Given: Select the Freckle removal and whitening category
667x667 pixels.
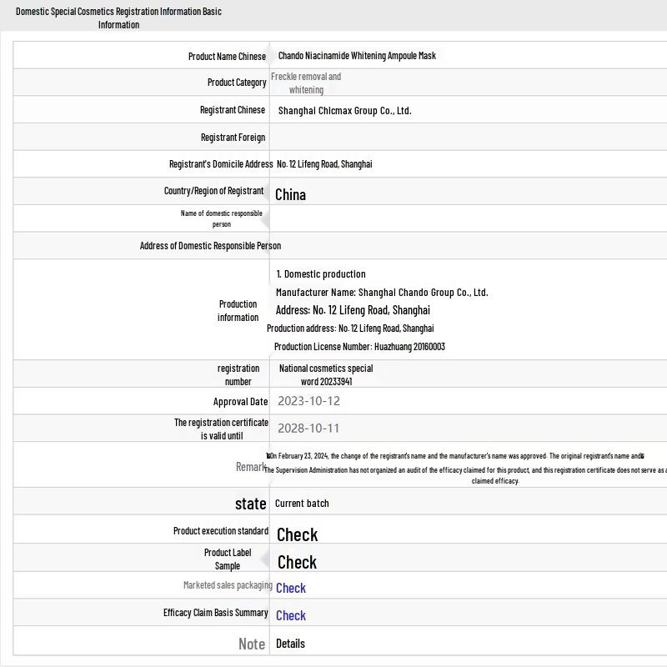Looking at the screenshot, I should 306,83.
